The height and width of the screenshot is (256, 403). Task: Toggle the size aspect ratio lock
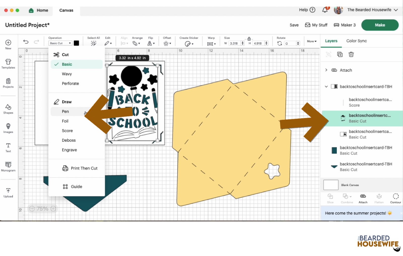[249, 39]
